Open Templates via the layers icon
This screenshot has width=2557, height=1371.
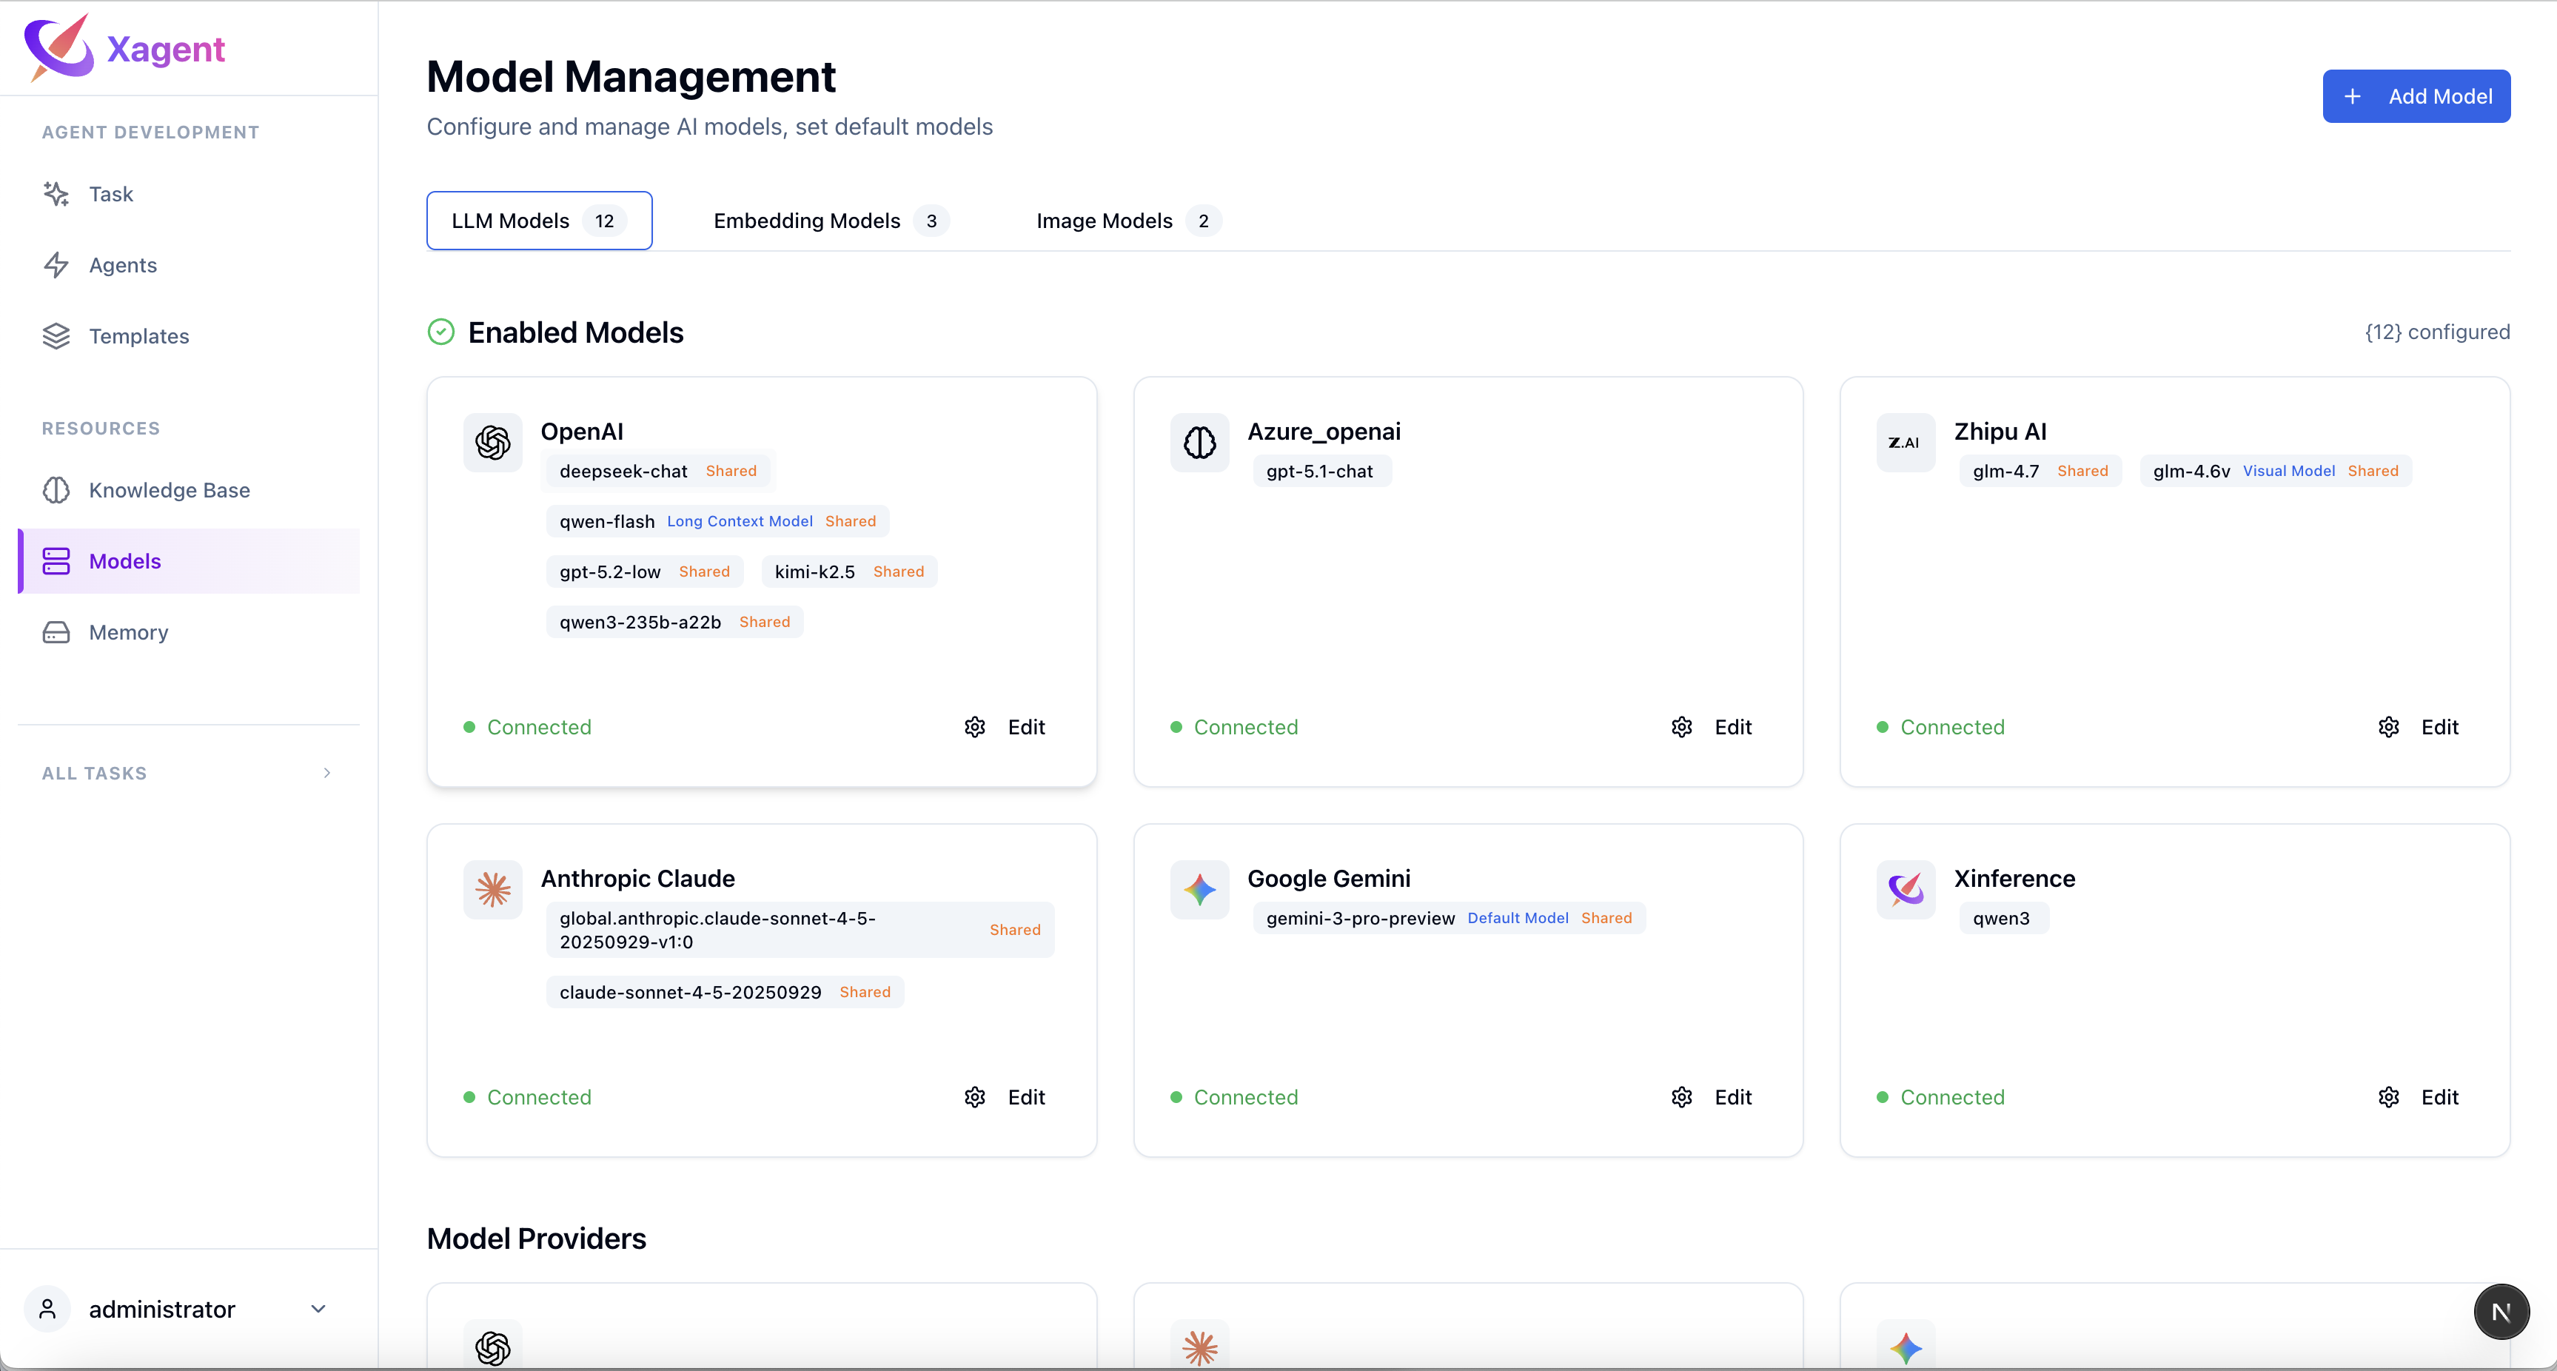(x=56, y=335)
